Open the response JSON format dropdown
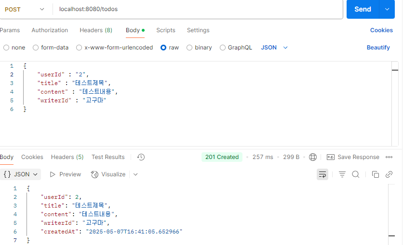 pyautogui.click(x=21, y=174)
